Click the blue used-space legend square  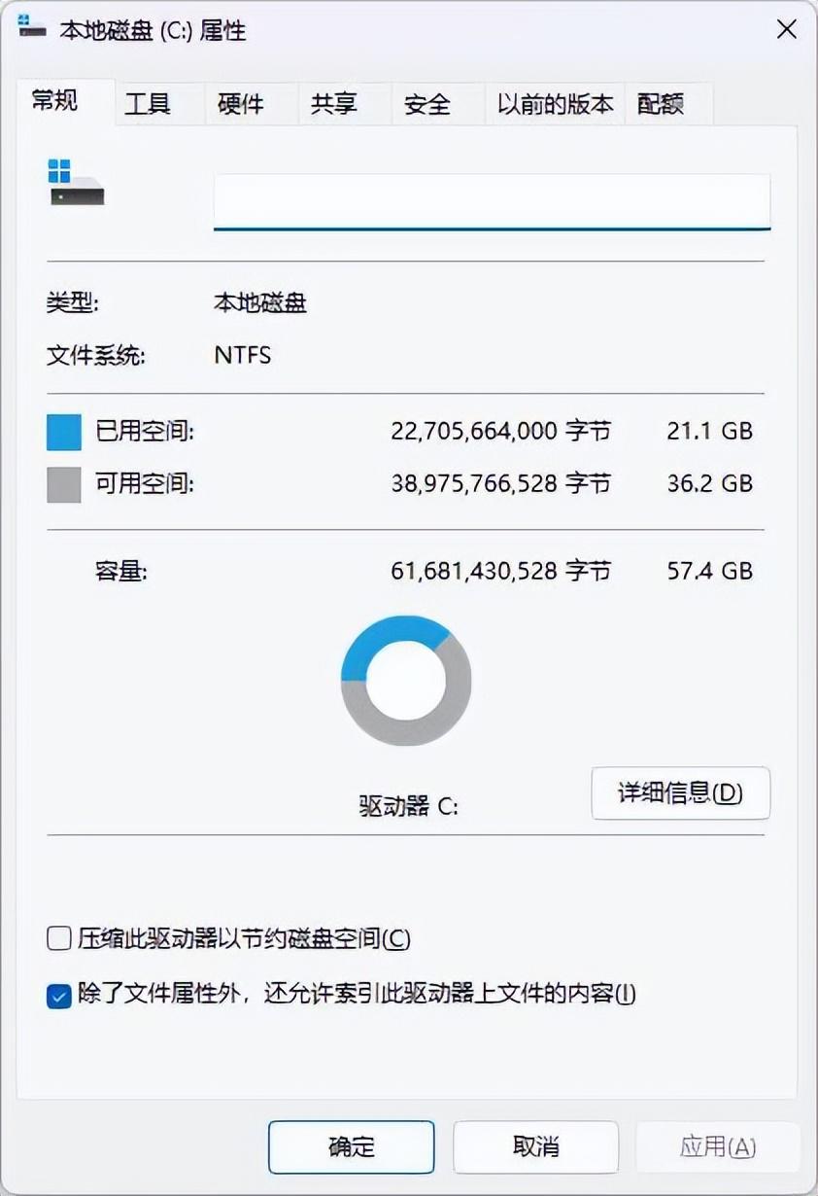[x=62, y=431]
